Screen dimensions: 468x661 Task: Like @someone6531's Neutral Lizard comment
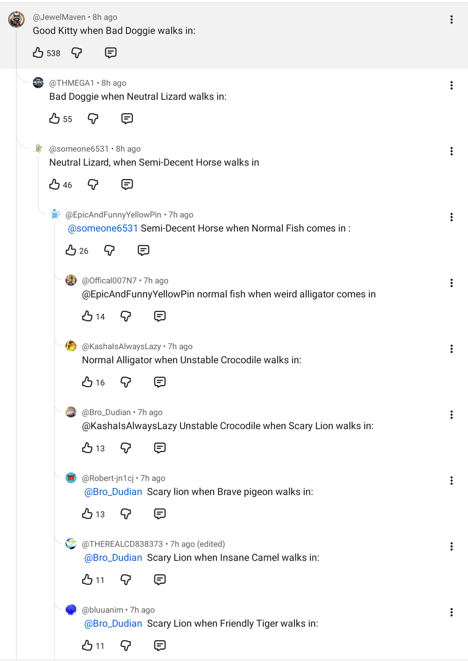55,184
